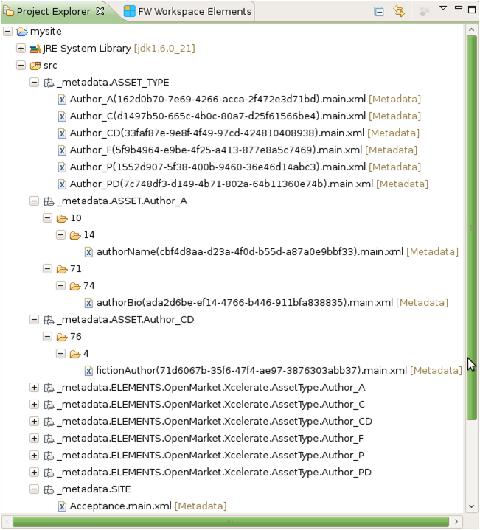Click the Author_P main.xml file icon
The image size is (480, 530).
(x=62, y=167)
